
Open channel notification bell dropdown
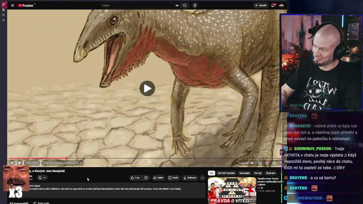[42, 178]
